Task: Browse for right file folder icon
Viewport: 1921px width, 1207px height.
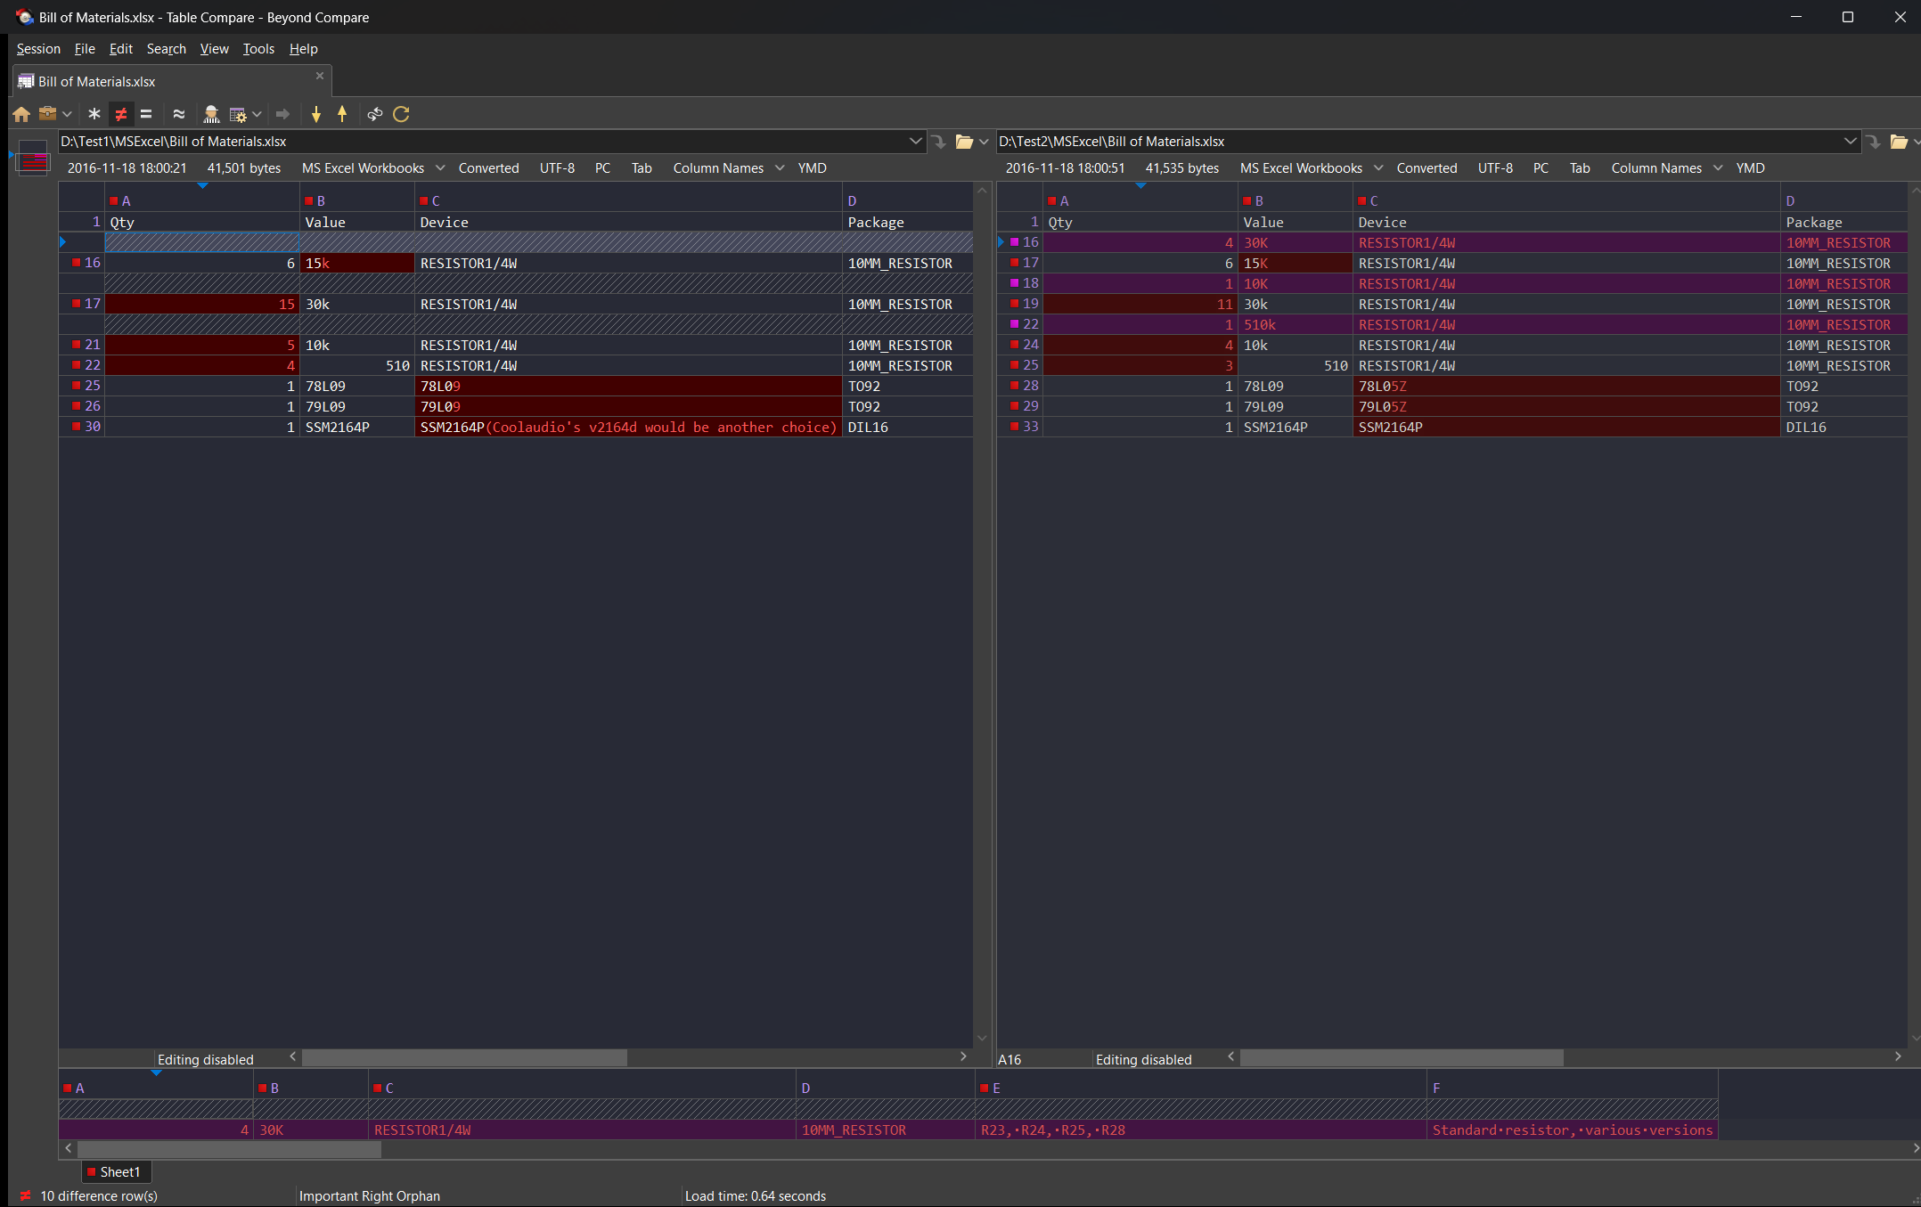Action: (1899, 142)
